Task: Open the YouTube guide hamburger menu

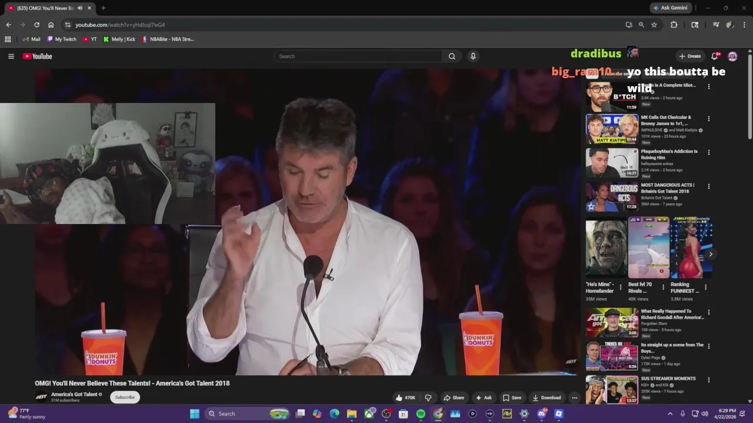Action: [11, 56]
